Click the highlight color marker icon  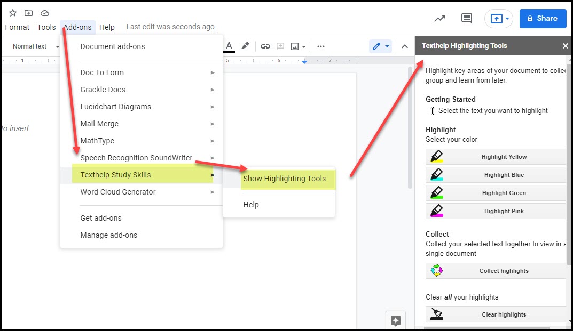245,46
